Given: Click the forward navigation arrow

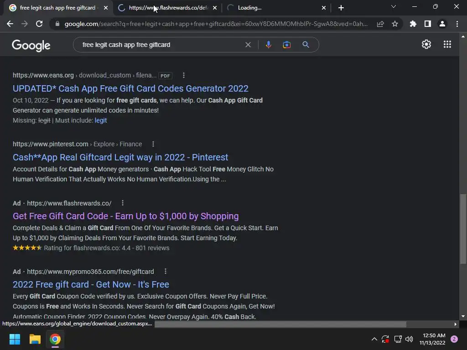Looking at the screenshot, I should coord(25,24).
